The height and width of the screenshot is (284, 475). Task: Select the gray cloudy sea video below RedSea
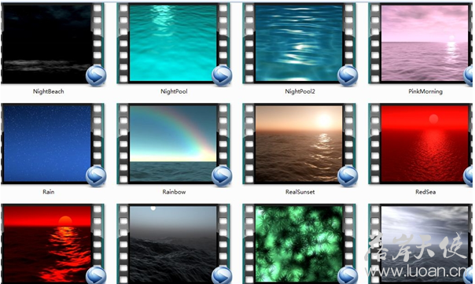pyautogui.click(x=421, y=244)
